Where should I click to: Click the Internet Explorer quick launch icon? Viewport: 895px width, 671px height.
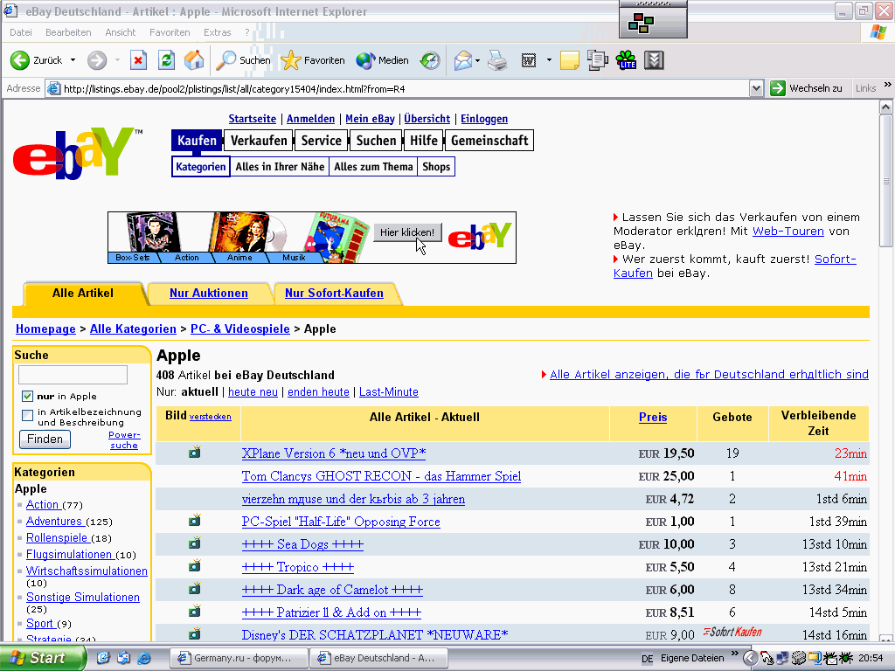pyautogui.click(x=144, y=658)
